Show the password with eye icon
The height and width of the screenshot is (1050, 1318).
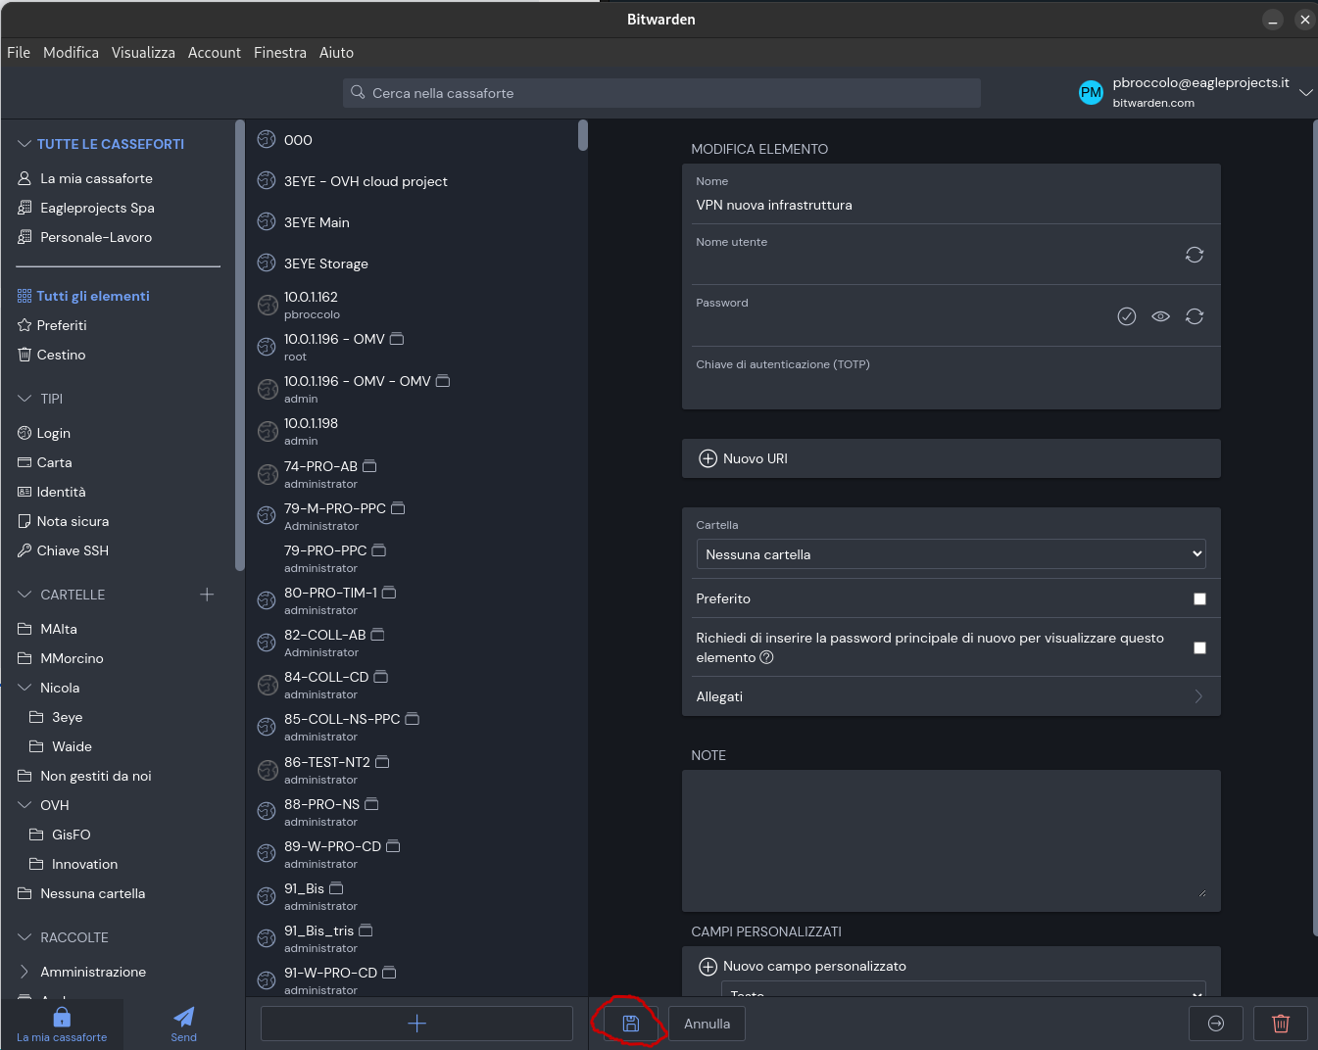[1160, 316]
